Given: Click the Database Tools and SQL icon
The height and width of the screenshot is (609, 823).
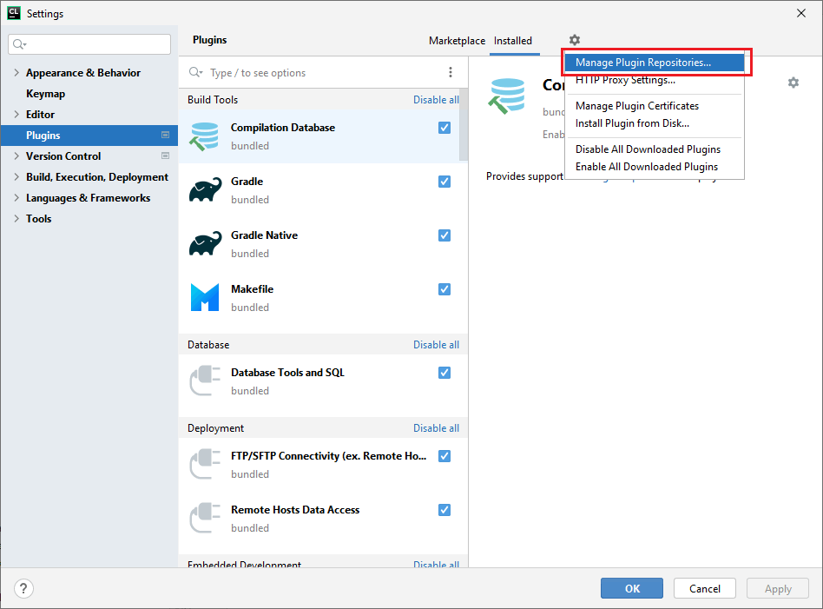Looking at the screenshot, I should pyautogui.click(x=205, y=381).
